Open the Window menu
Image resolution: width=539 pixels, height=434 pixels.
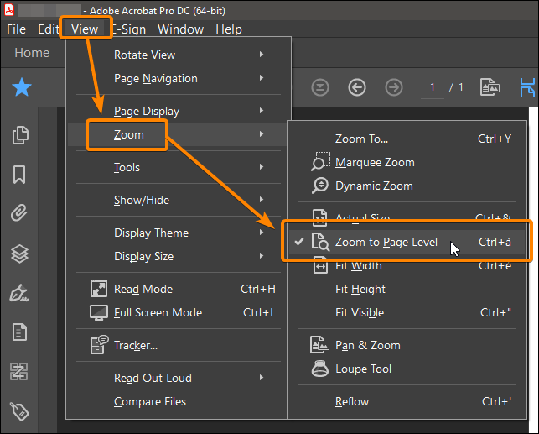coord(180,29)
